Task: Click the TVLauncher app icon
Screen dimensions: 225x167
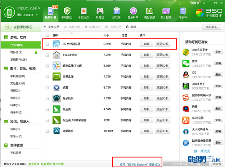Action: (x=57, y=55)
